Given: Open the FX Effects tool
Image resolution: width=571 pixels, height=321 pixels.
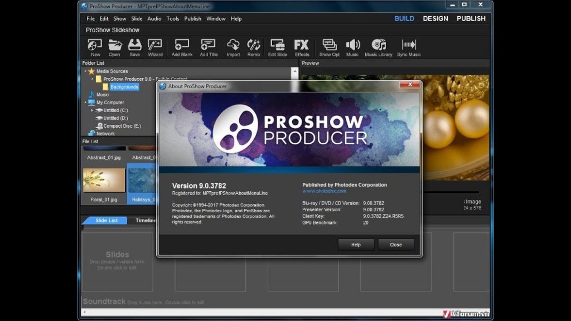Looking at the screenshot, I should 302,48.
